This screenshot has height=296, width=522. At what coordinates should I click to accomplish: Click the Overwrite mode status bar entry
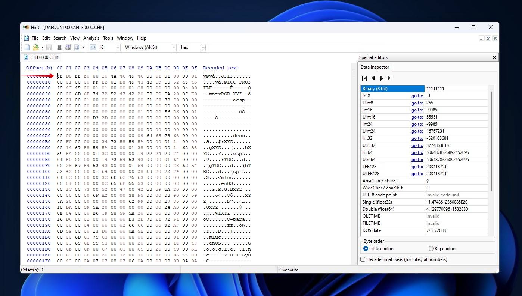point(289,270)
